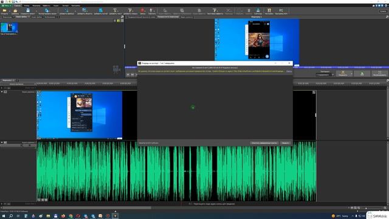Switch to the Effects ribbon tab
The image size is (389, 219).
click(x=46, y=5)
